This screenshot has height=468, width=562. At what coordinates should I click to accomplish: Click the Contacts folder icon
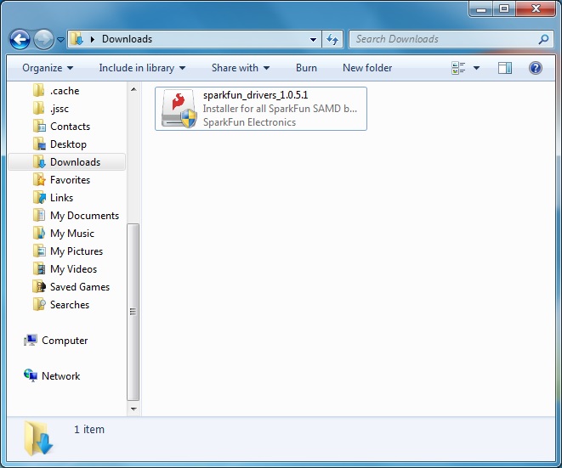click(39, 126)
